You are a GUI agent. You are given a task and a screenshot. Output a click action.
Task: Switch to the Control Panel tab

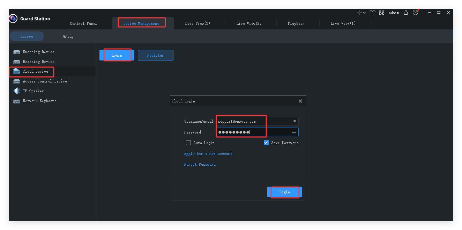[83, 23]
